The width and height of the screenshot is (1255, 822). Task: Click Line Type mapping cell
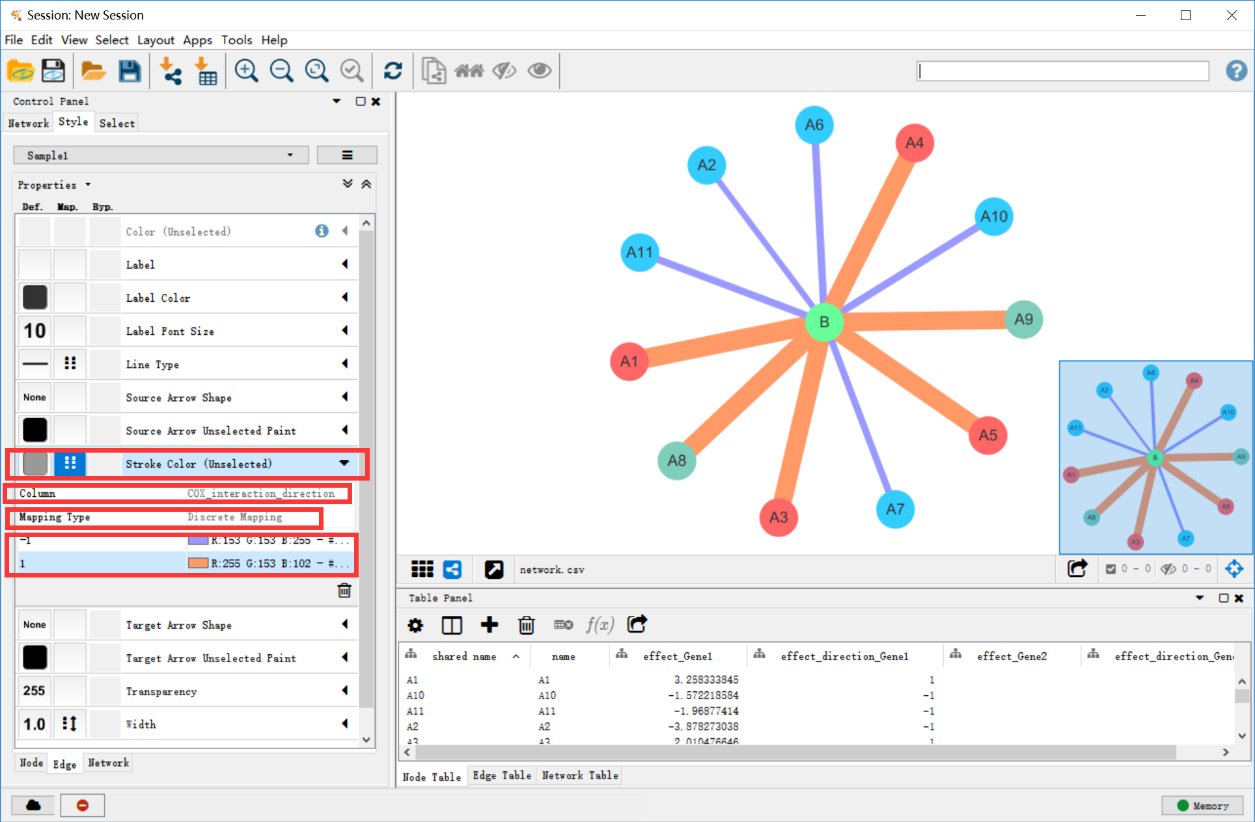pos(70,364)
